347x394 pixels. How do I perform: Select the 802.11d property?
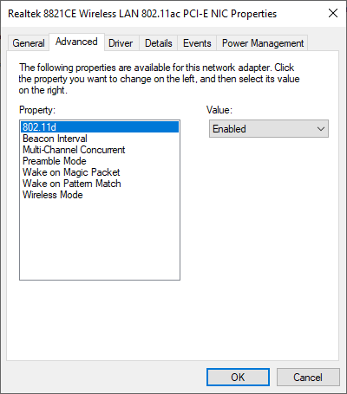pos(100,127)
